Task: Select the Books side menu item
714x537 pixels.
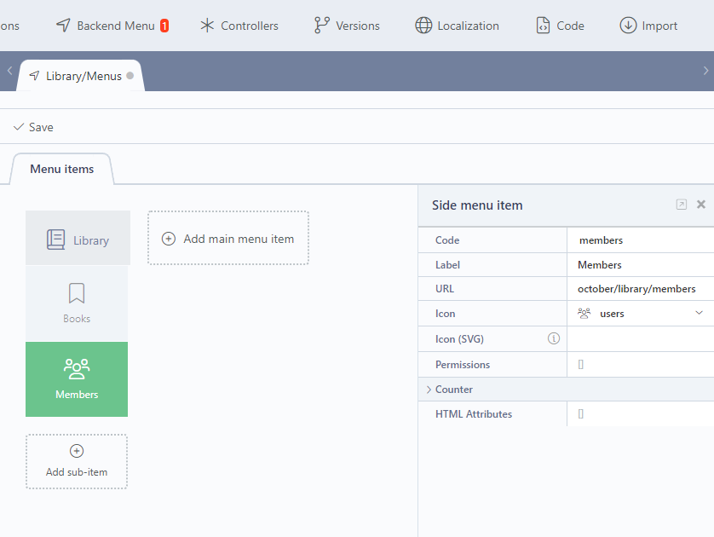Action: click(77, 303)
